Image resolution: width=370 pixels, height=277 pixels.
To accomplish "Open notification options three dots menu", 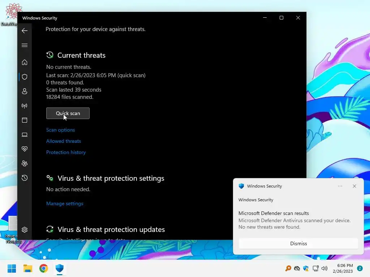I will [x=340, y=186].
